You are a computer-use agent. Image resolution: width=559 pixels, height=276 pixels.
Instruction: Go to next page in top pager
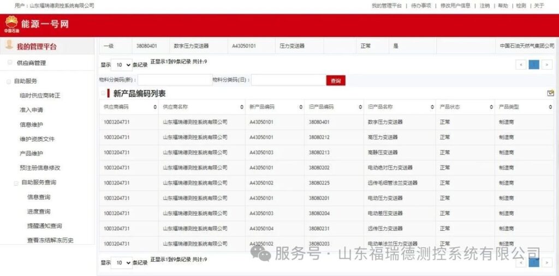pos(547,65)
